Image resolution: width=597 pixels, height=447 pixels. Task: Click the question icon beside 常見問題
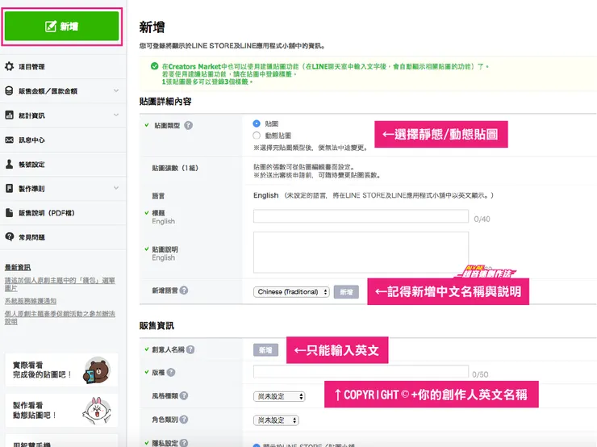(x=9, y=237)
